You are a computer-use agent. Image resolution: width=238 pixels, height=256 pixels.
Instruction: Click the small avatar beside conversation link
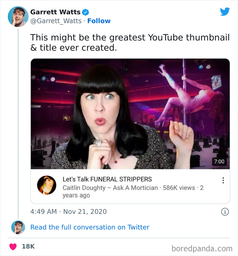pyautogui.click(x=18, y=227)
